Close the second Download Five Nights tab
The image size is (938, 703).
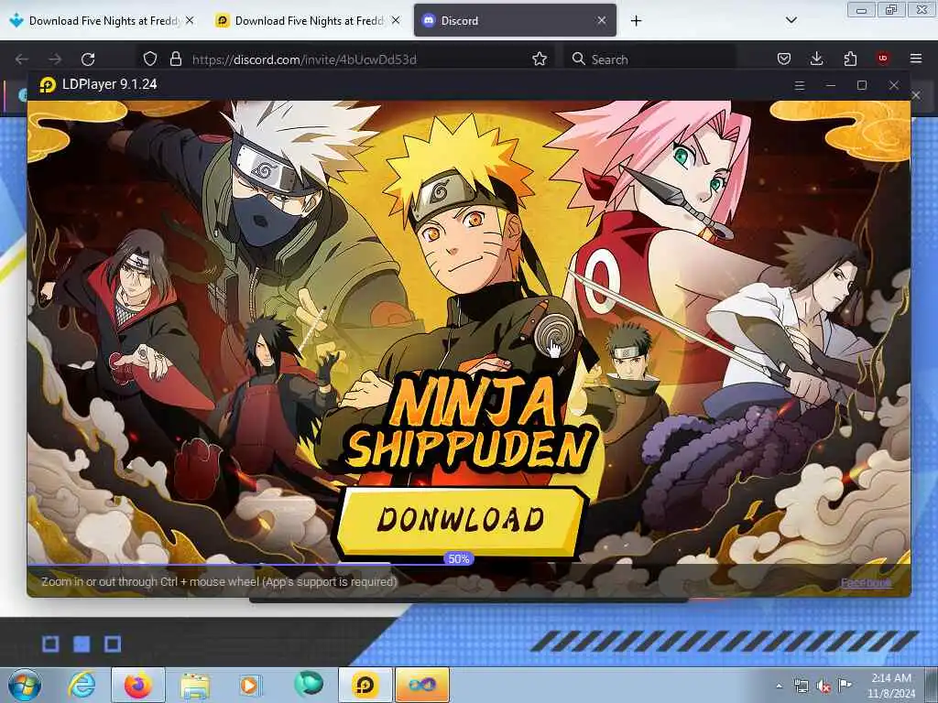pos(396,20)
